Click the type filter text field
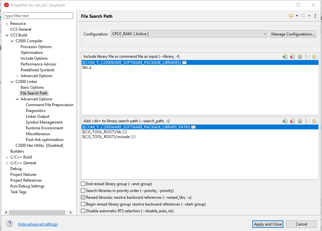 coord(38,16)
